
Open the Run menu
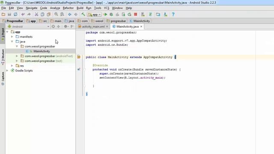click(89, 8)
